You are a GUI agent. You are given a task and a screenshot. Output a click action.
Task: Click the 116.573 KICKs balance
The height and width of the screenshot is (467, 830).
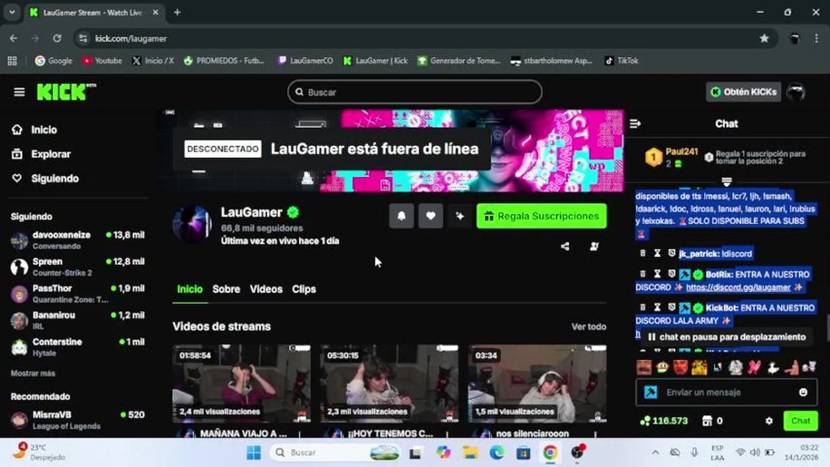point(664,421)
